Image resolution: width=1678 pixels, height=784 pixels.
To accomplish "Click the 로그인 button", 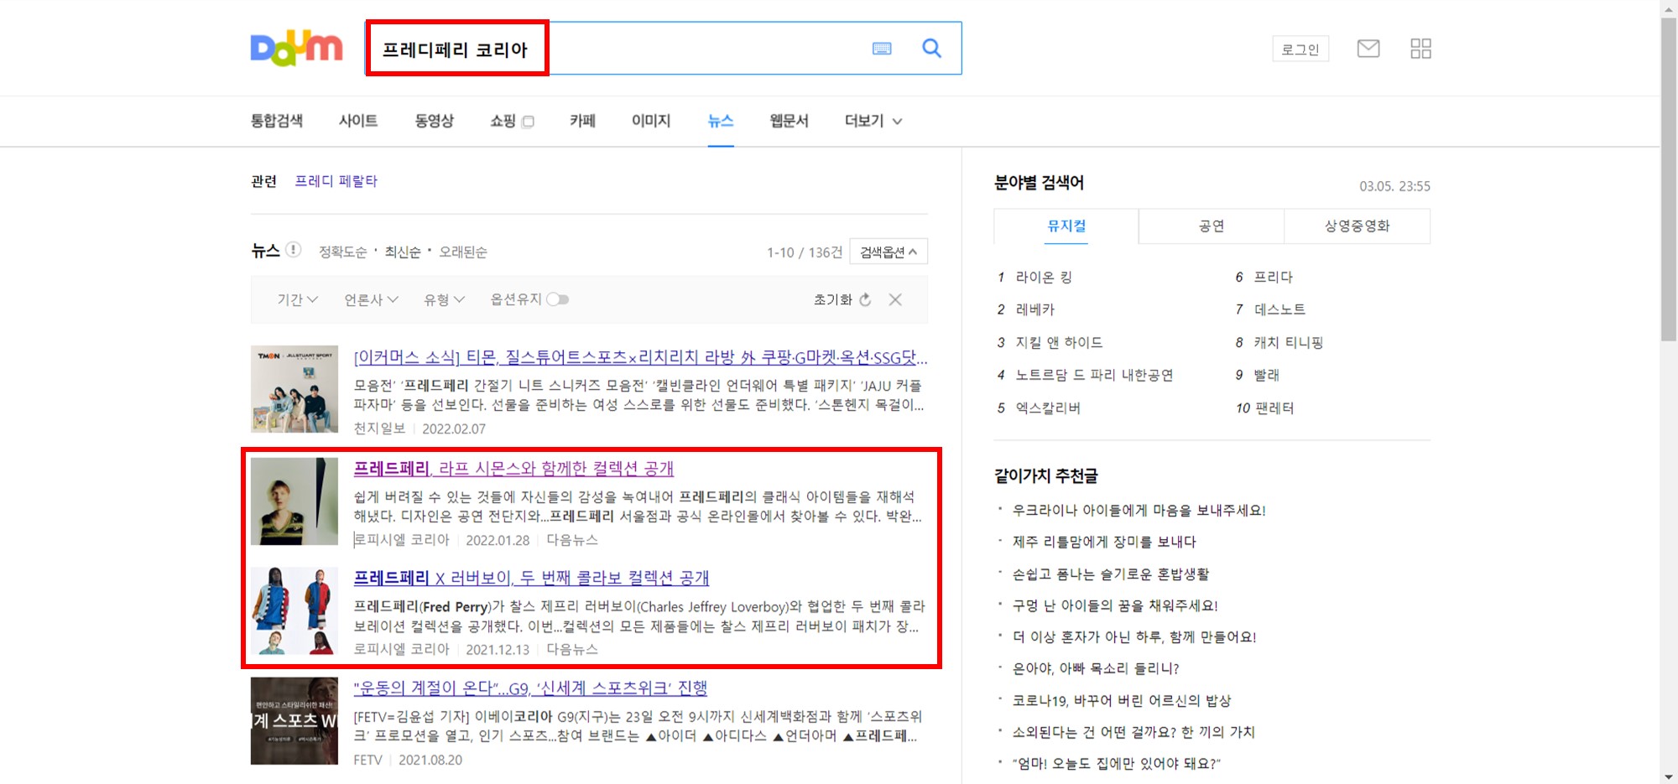I will click(1300, 49).
